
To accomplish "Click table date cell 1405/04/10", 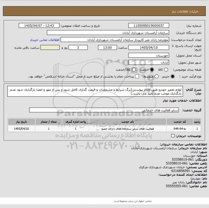I will tap(21, 129).
